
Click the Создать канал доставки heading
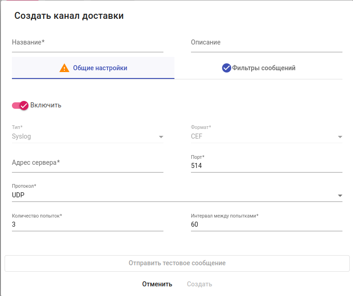[69, 16]
